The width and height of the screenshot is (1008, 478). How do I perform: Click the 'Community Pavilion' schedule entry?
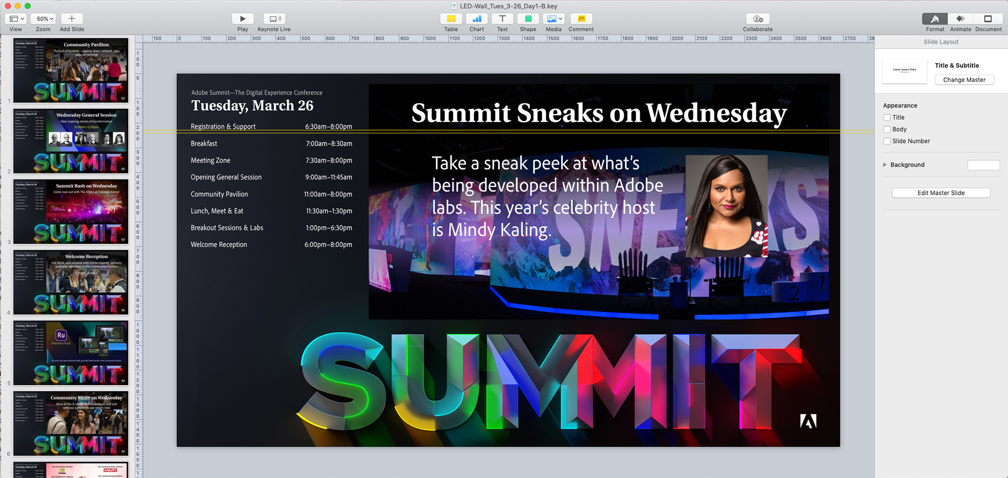tap(219, 194)
